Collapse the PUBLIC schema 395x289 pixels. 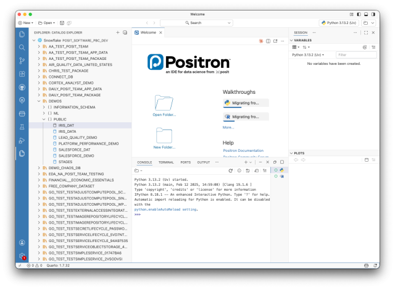[x=44, y=119]
